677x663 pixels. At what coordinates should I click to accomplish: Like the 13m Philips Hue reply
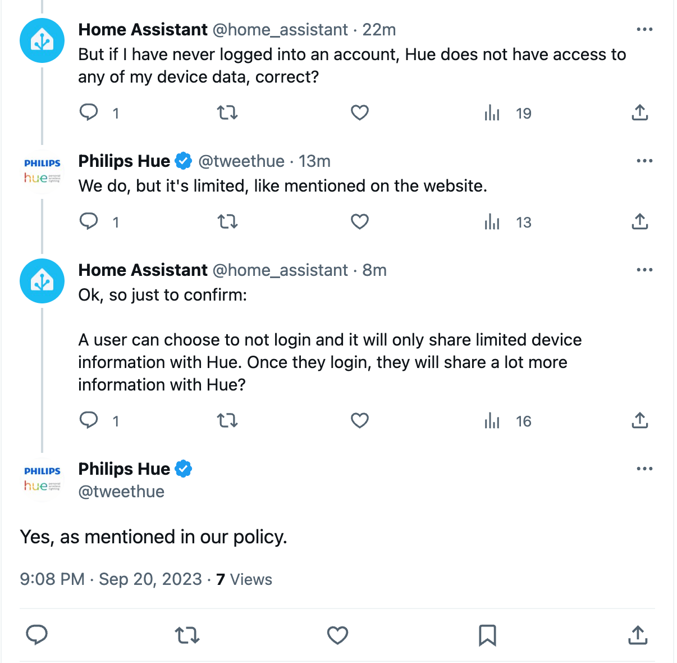(x=360, y=222)
